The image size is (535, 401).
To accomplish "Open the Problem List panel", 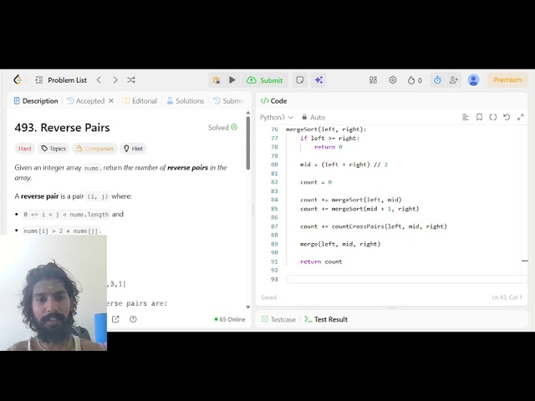I will pyautogui.click(x=61, y=80).
